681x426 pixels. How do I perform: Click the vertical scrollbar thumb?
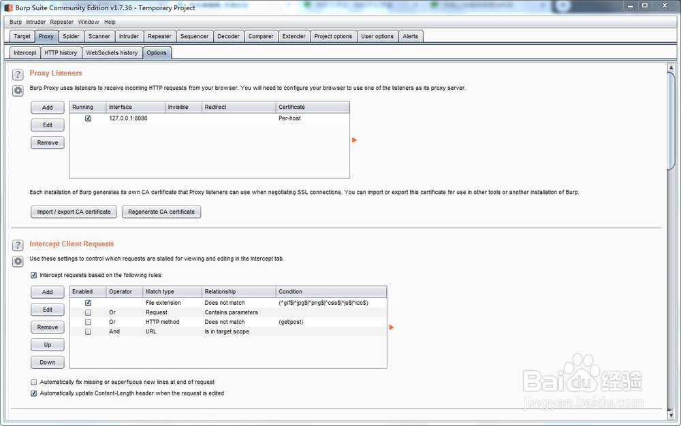click(x=671, y=120)
